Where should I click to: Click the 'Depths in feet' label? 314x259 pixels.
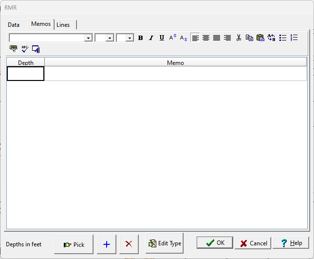(24, 244)
